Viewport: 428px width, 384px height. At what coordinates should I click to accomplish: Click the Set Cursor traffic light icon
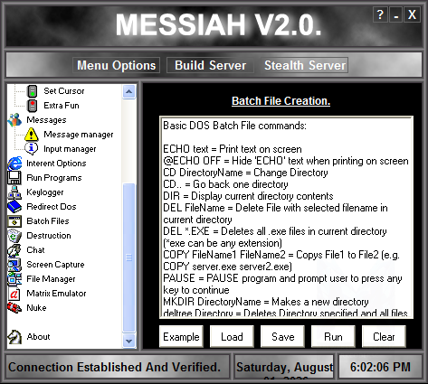pos(32,91)
